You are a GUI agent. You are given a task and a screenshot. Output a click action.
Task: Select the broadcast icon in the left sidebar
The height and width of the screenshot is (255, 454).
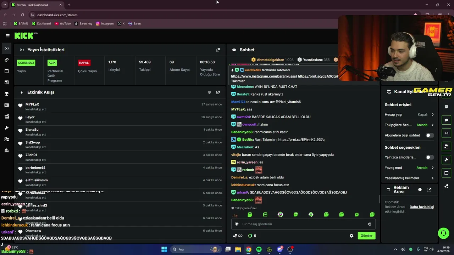click(6, 48)
